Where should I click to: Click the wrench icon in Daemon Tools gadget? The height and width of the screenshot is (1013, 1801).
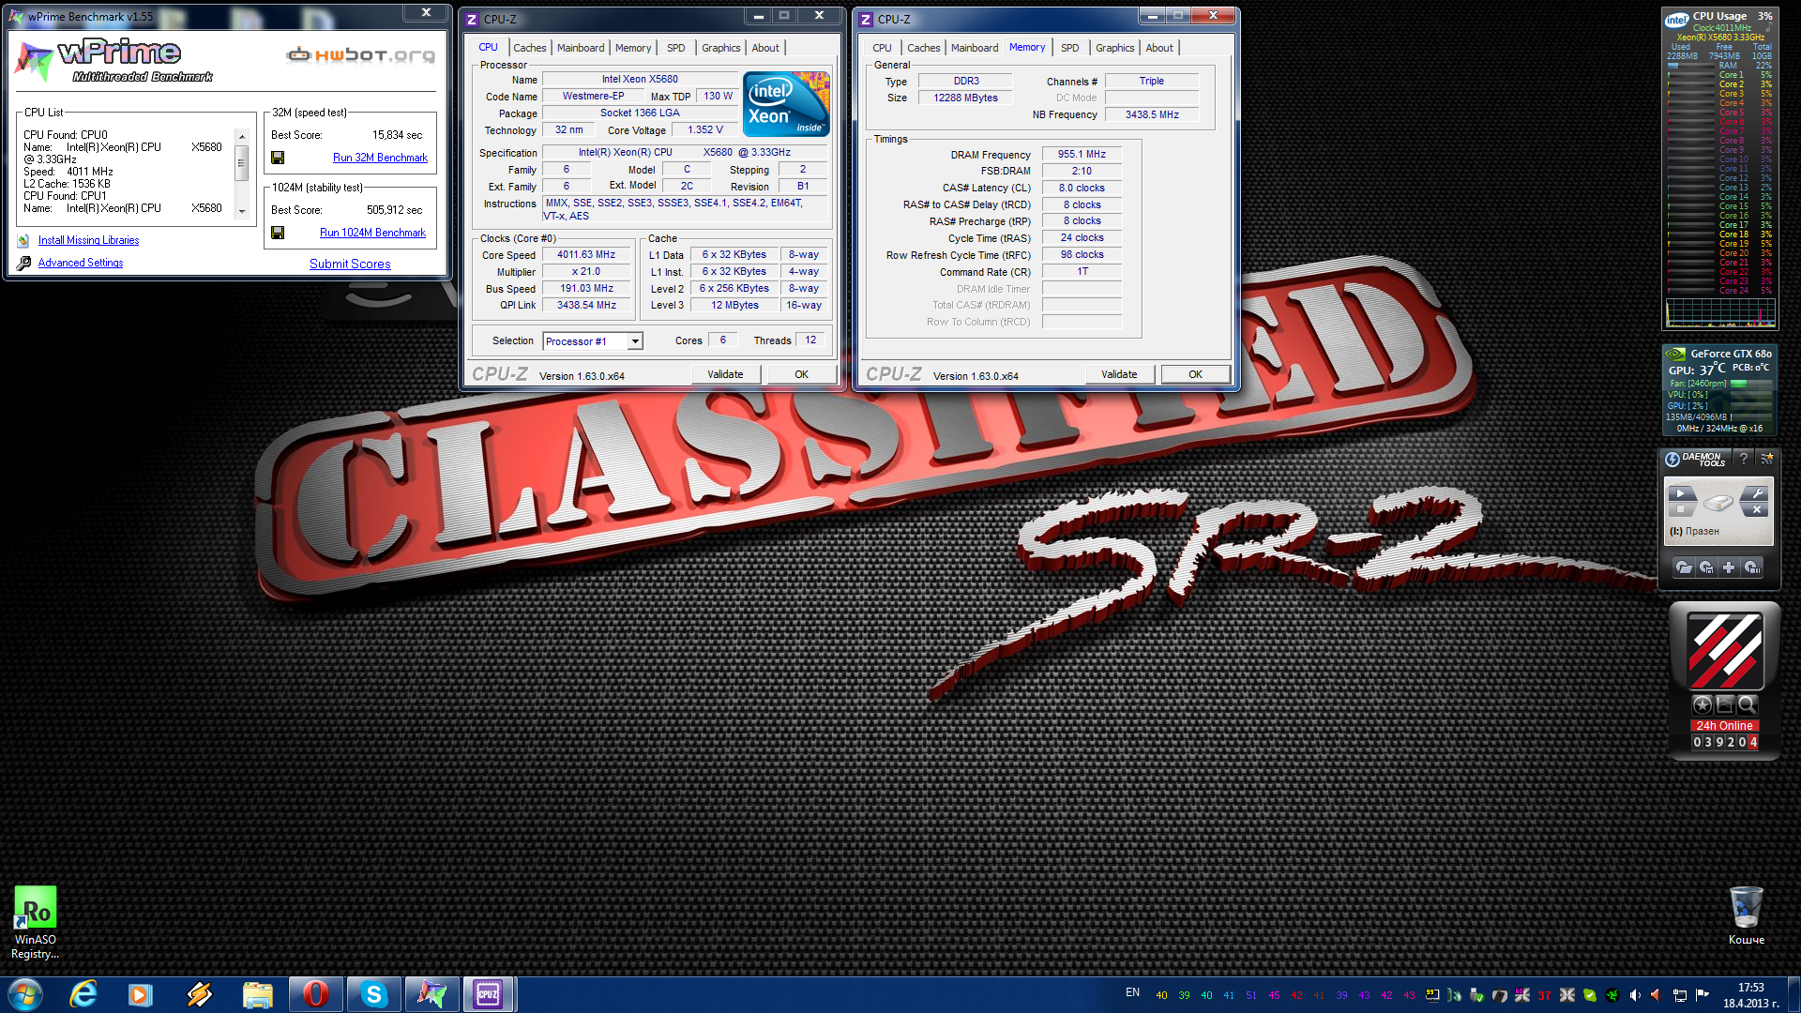pos(1756,493)
